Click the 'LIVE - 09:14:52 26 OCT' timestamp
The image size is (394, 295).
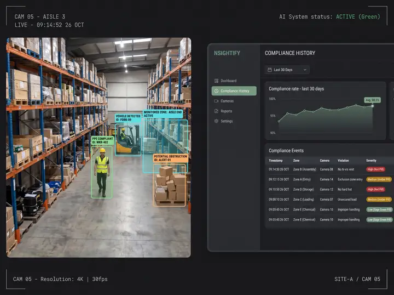point(49,25)
